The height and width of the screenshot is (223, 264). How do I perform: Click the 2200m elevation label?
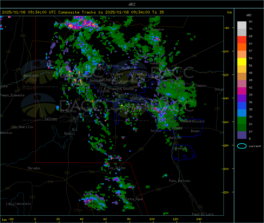point(78,210)
